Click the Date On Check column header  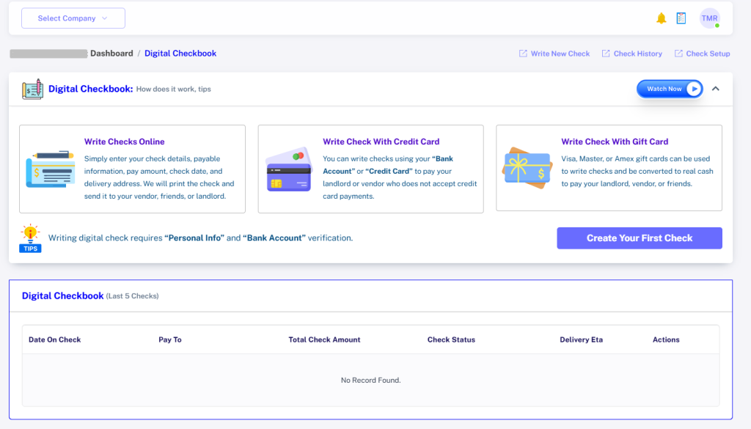pyautogui.click(x=55, y=340)
